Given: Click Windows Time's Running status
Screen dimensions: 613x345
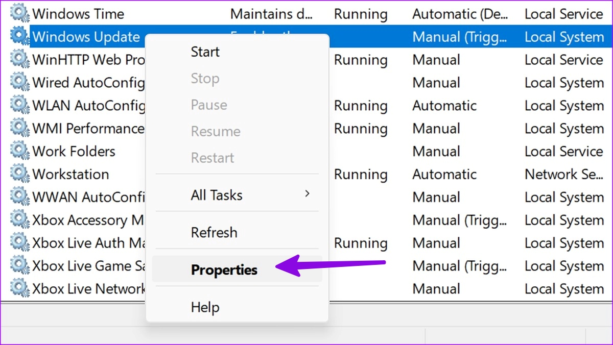Looking at the screenshot, I should 361,14.
